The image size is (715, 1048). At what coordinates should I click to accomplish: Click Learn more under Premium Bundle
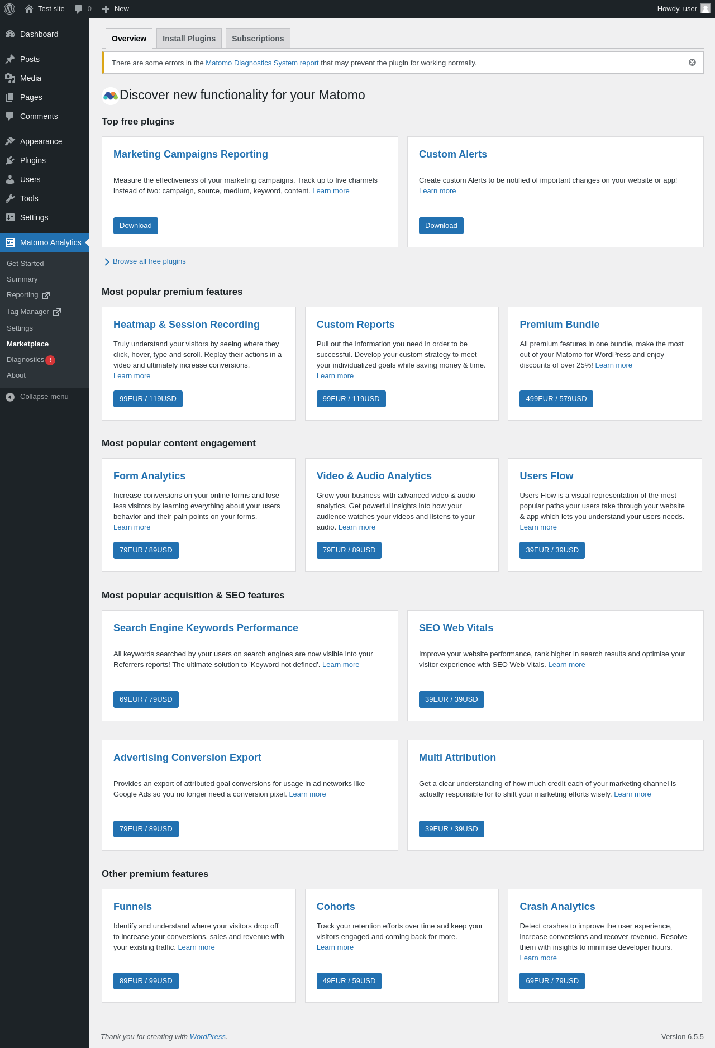614,365
